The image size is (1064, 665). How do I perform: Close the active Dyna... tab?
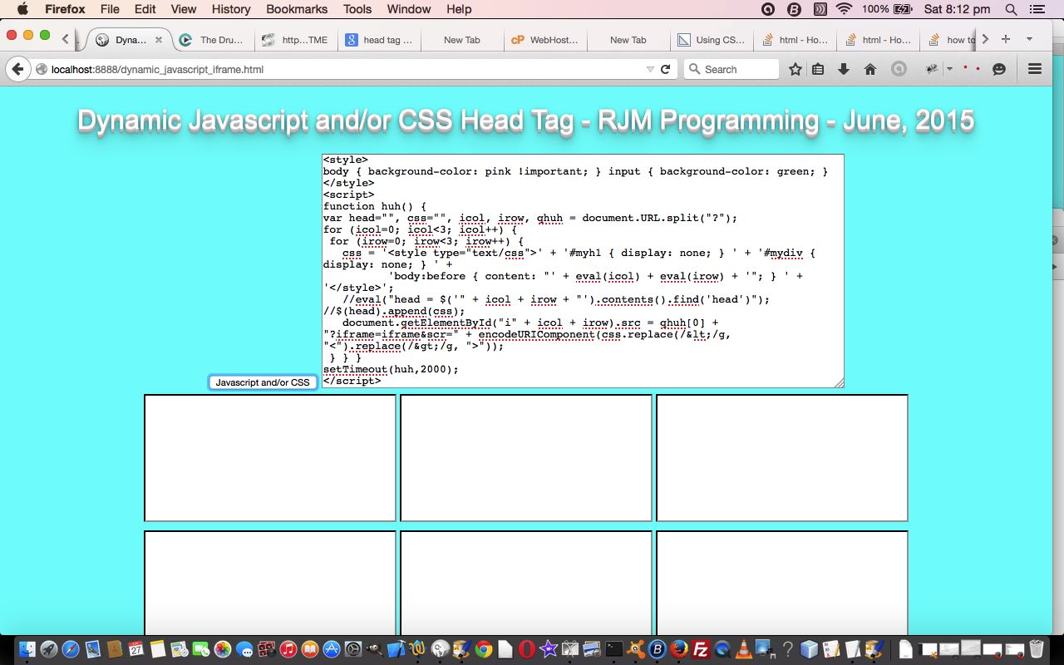tap(159, 39)
